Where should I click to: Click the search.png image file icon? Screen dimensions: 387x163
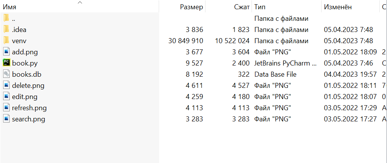(6, 119)
